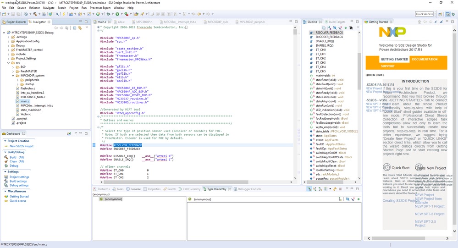The image size is (458, 248).
Task: Click the Debug settings link in the Dashboard
Action: (x=19, y=185)
